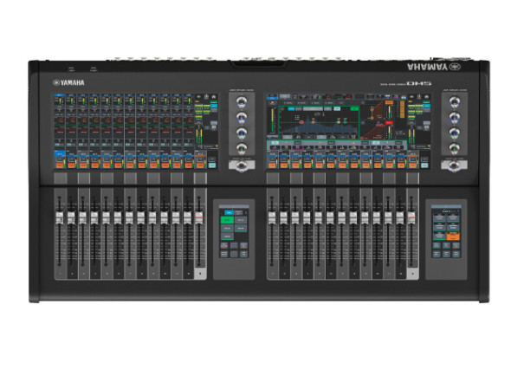Viewport: 511px width, 376px height.
Task: Tap the cyan tab on the small left utility touchscreen
Action: click(x=230, y=212)
